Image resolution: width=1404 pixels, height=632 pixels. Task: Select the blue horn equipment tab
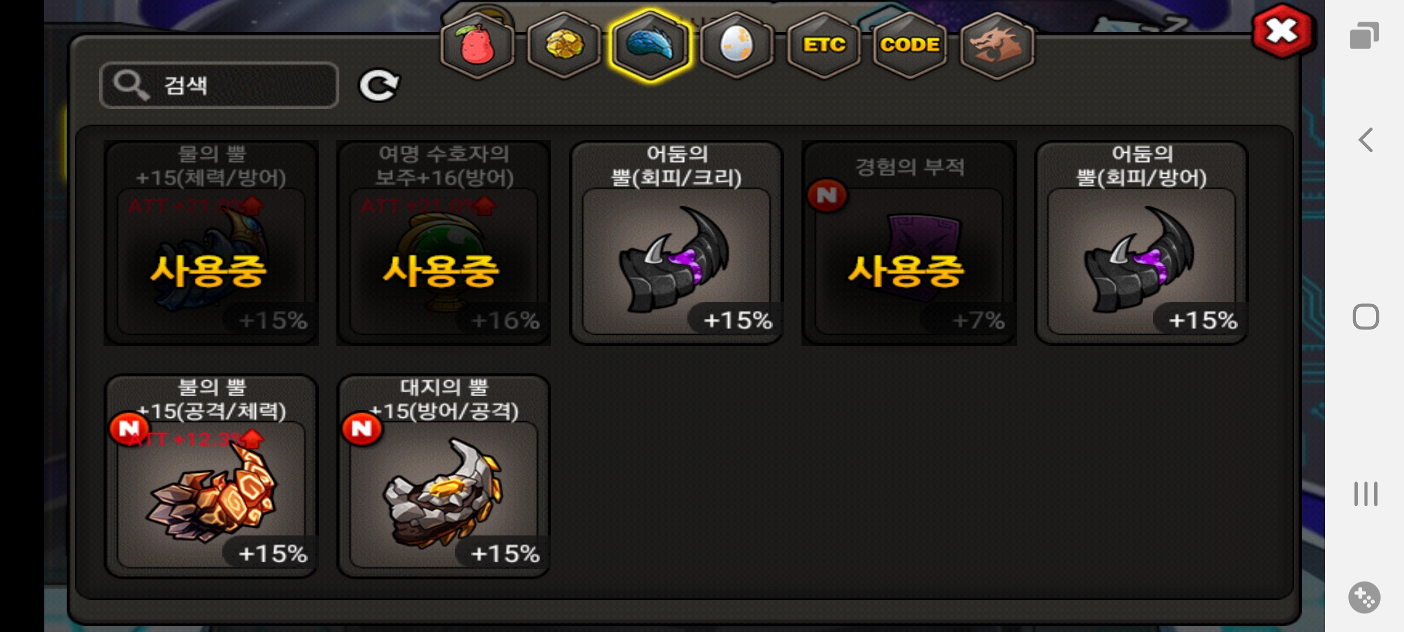point(650,46)
